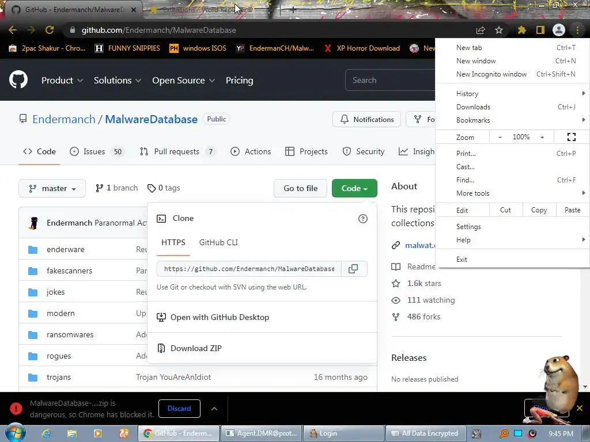Viewport: 590px width, 442px height.
Task: Select New Incognito window menu item
Action: point(512,74)
